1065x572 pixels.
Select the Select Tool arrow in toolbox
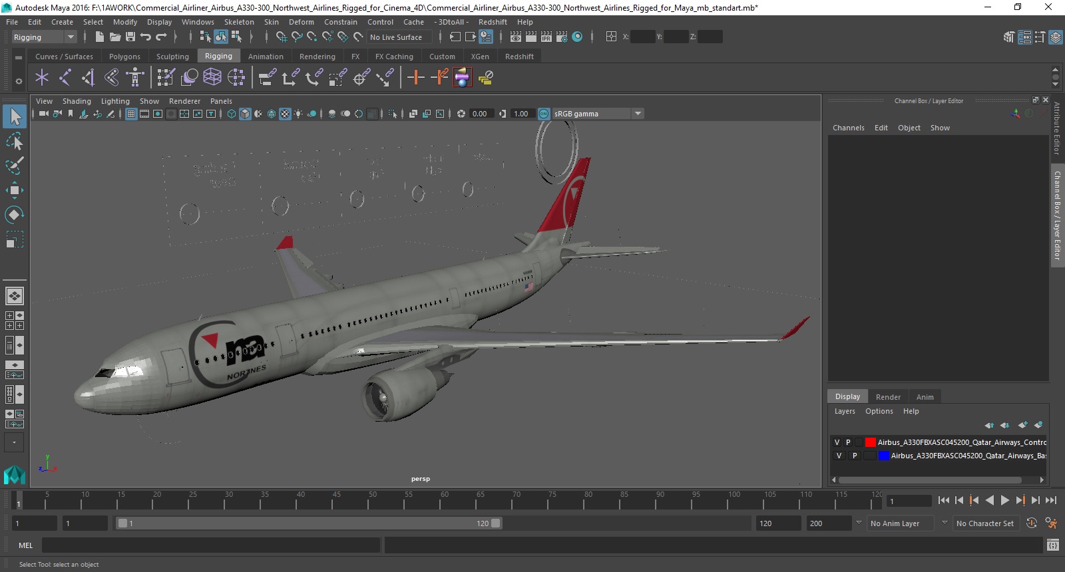15,117
